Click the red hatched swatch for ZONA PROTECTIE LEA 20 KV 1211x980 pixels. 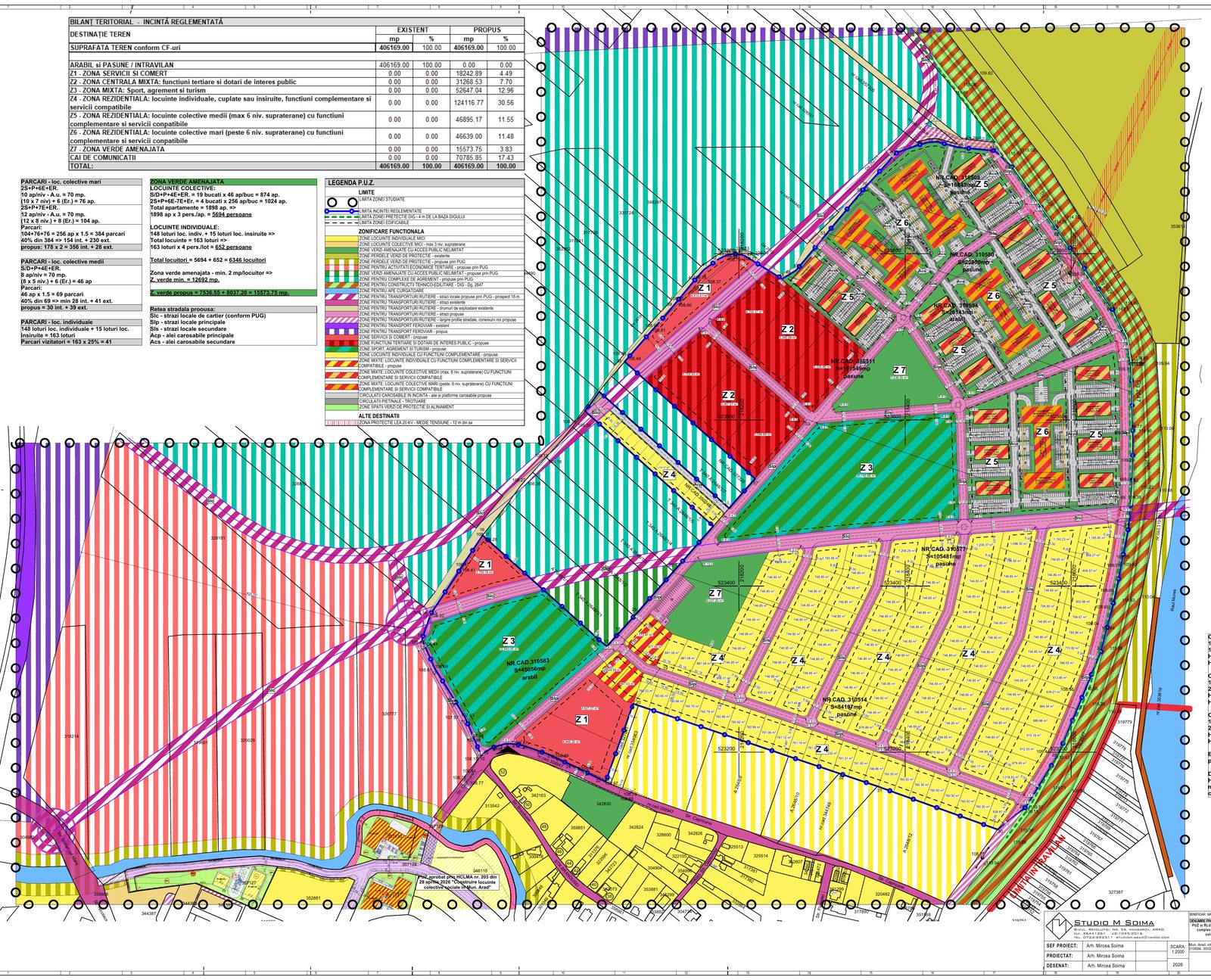click(x=342, y=422)
